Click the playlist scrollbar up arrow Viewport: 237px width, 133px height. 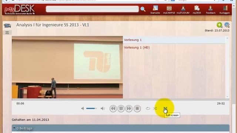(227, 38)
